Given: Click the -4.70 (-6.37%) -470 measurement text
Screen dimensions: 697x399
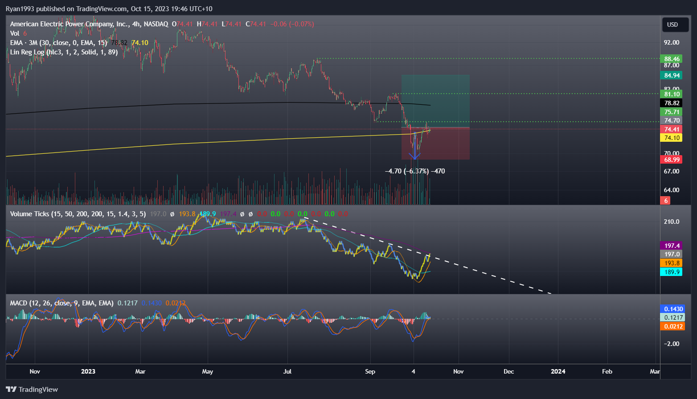Looking at the screenshot, I should (x=415, y=171).
